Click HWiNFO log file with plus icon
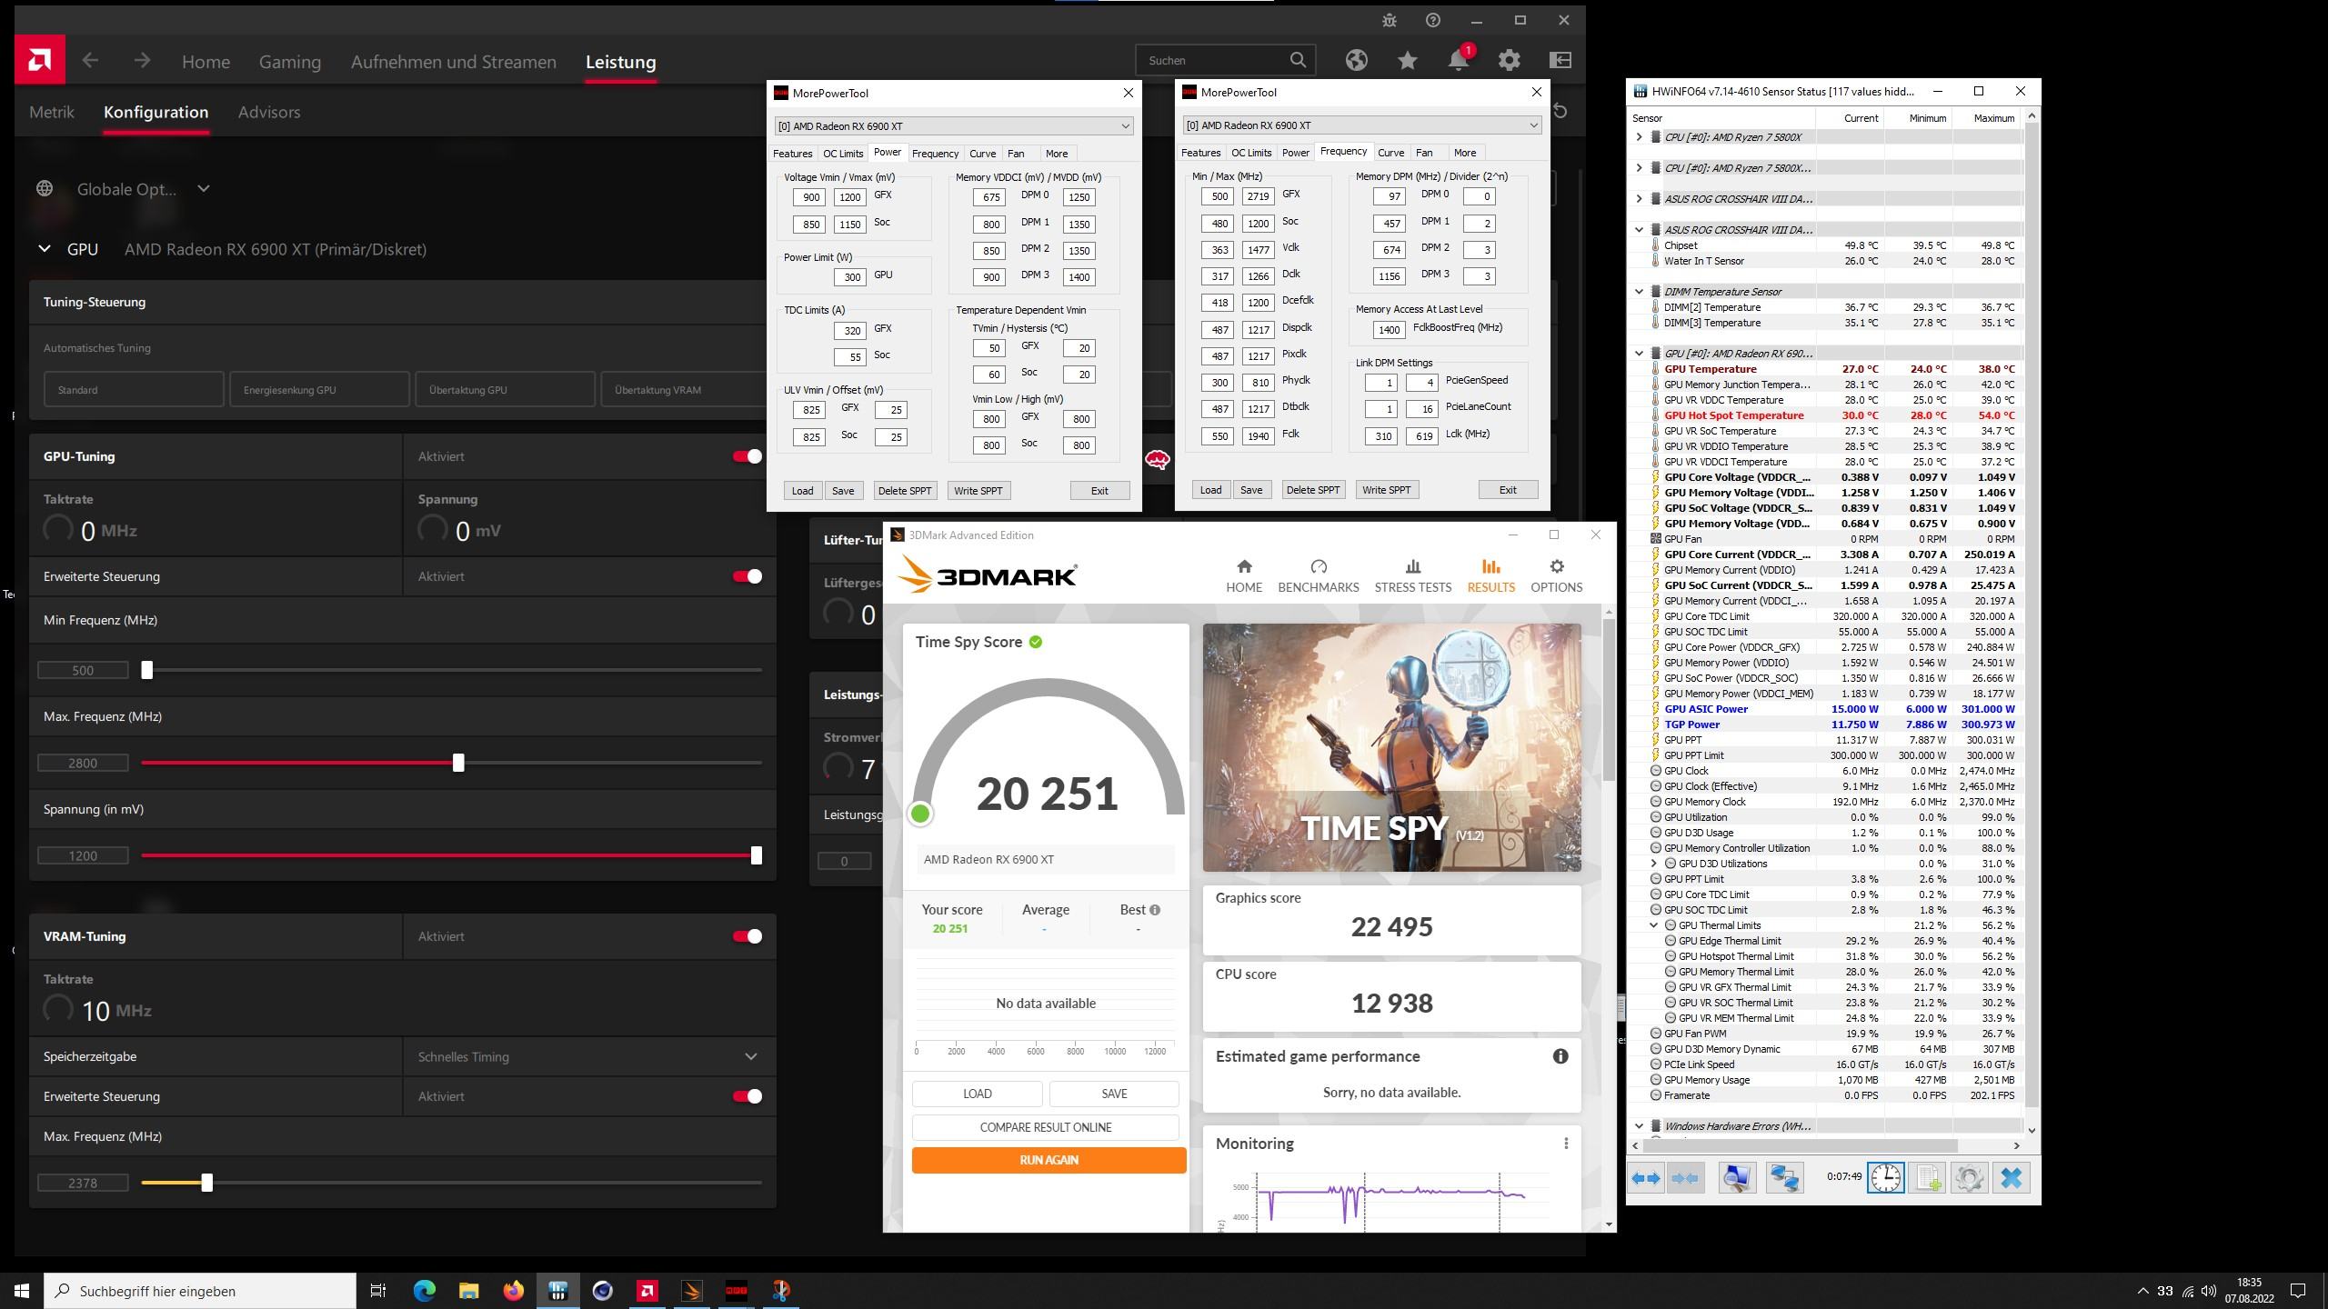The width and height of the screenshot is (2328, 1309). [1927, 1178]
